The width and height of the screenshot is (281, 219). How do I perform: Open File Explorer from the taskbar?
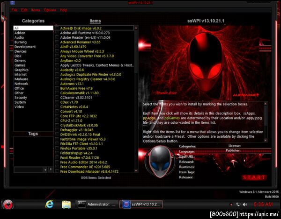coord(66,205)
